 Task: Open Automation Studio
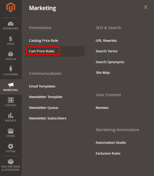pos(111,142)
